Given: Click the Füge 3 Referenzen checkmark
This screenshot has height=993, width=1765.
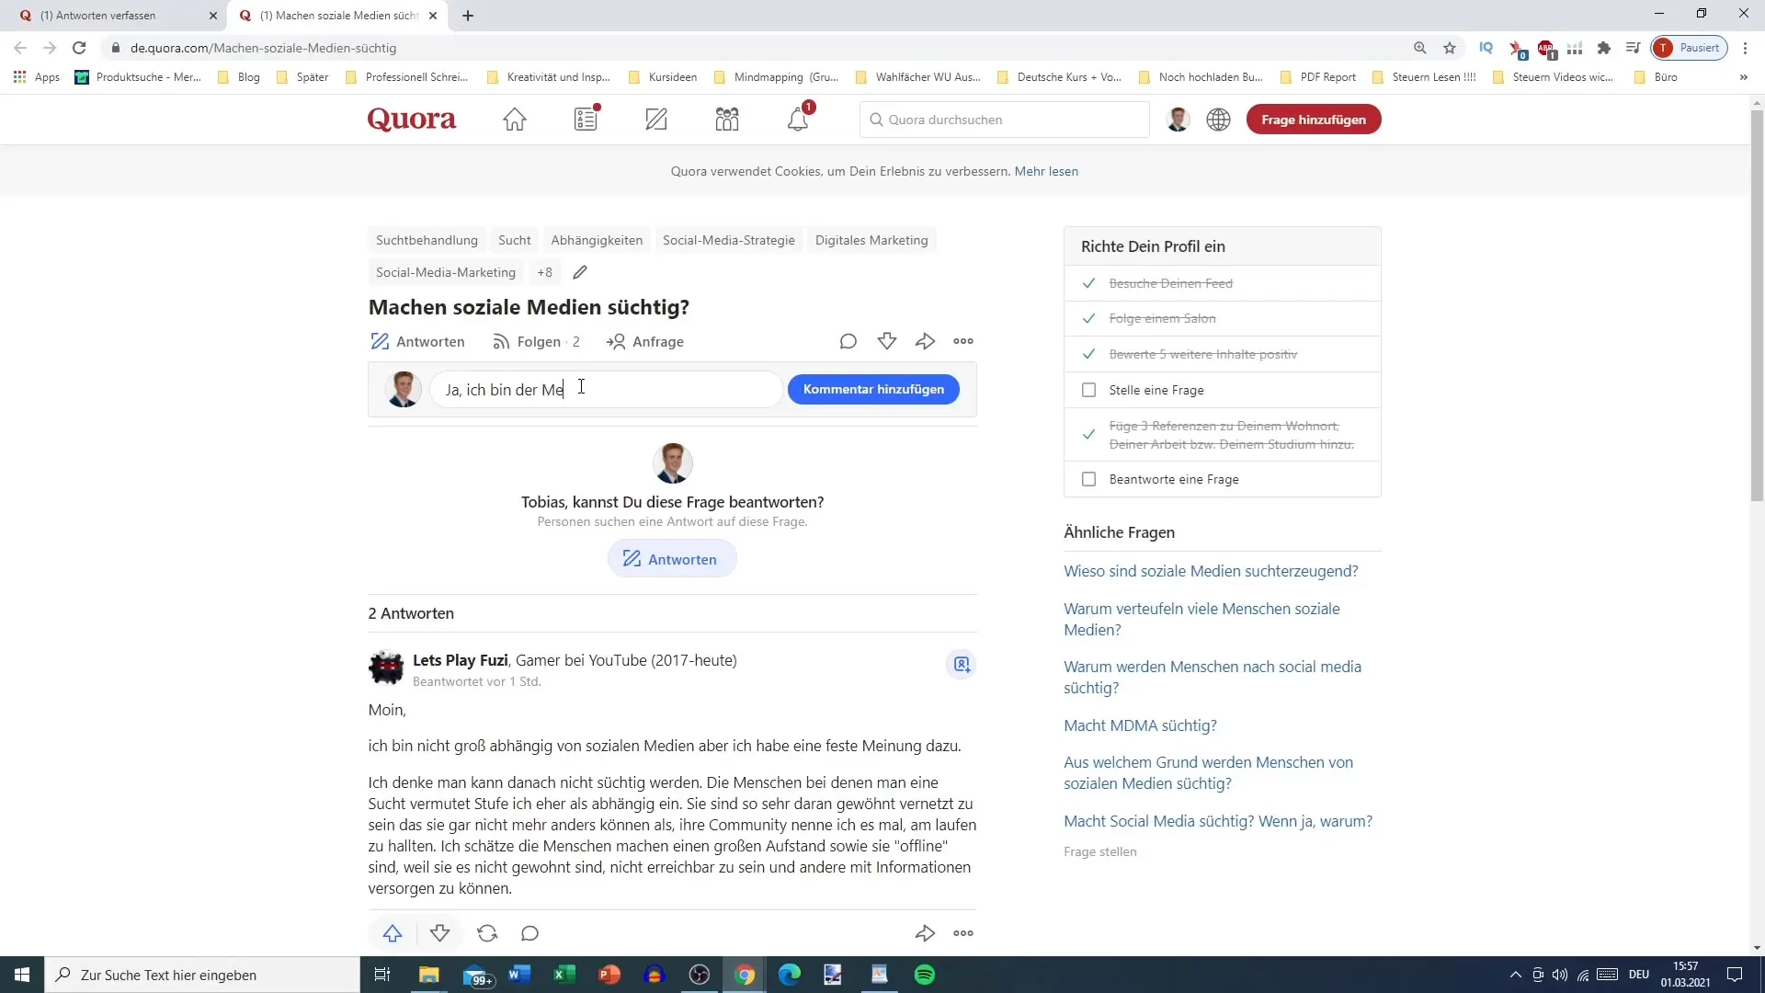Looking at the screenshot, I should (1089, 434).
